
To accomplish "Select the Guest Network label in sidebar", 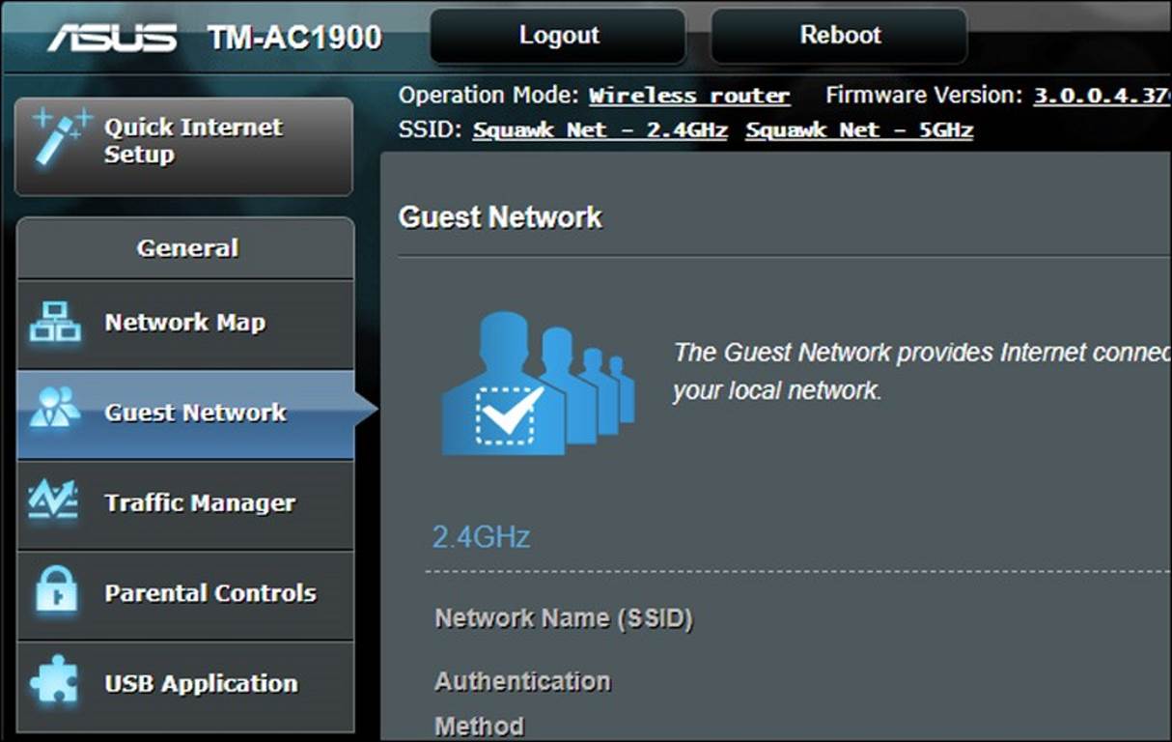I will coord(195,413).
